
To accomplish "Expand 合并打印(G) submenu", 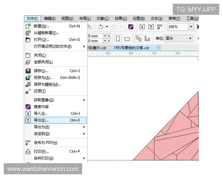I will (56, 158).
